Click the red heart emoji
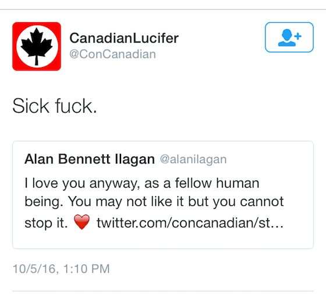This screenshot has width=326, height=298. (x=81, y=222)
